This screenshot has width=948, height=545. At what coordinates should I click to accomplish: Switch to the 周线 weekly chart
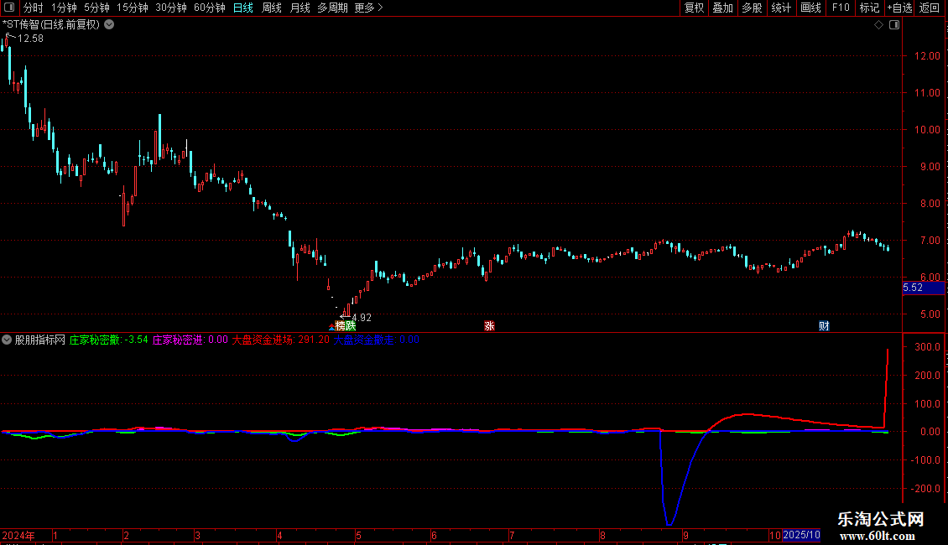(x=272, y=8)
